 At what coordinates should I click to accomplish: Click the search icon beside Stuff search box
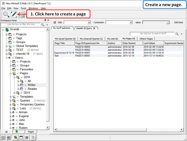click(x=177, y=34)
